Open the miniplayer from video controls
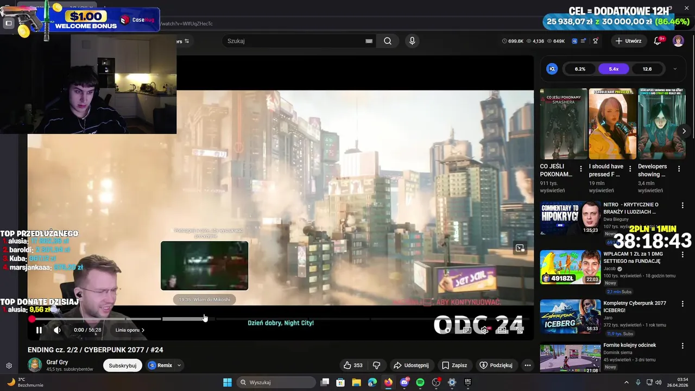Screen dimensions: 695x391 (502, 330)
